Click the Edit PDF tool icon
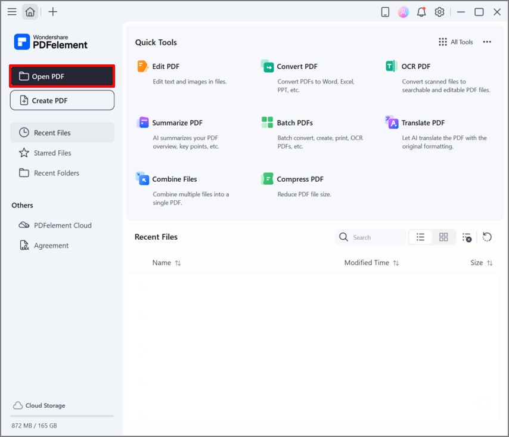The width and height of the screenshot is (509, 437). click(142, 66)
